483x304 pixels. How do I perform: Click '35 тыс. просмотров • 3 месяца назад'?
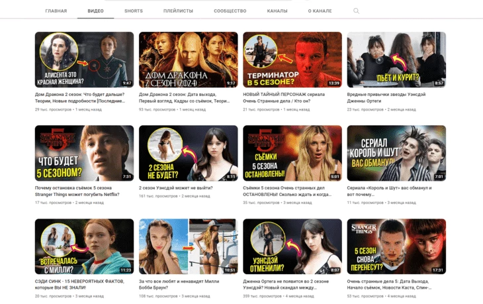tap(277, 203)
